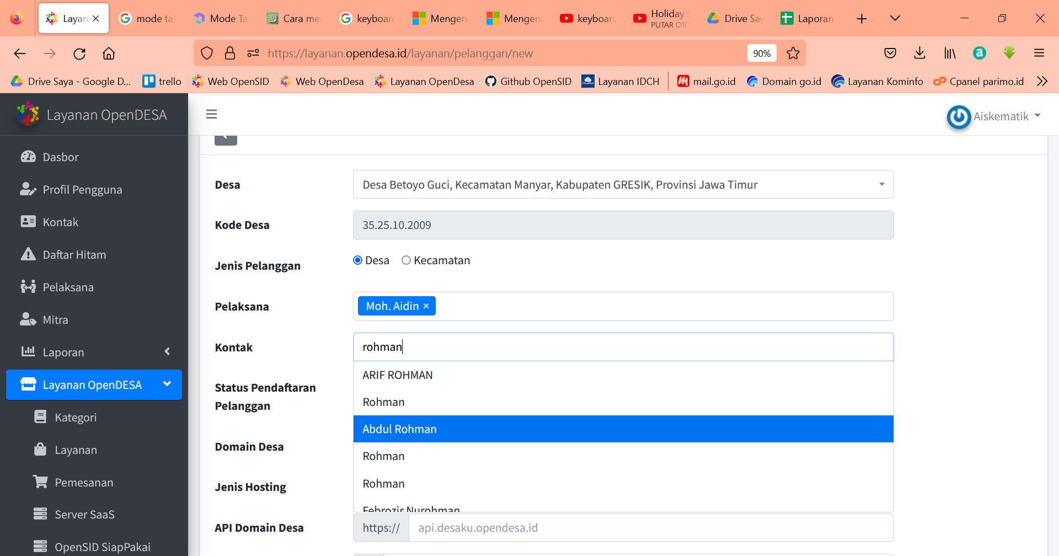Viewport: 1059px width, 556px height.
Task: Select the Kecamatan radio button
Action: (407, 260)
